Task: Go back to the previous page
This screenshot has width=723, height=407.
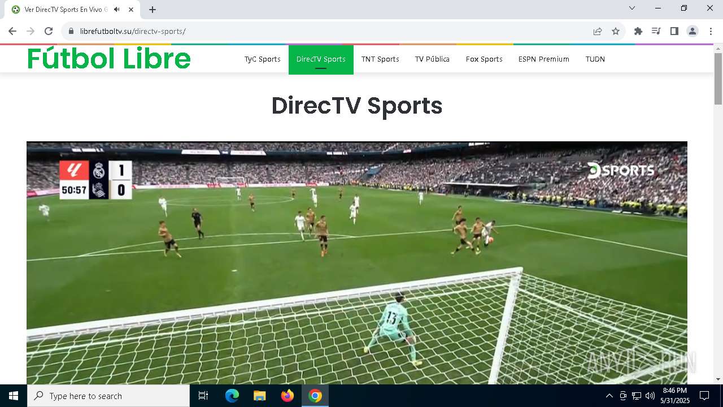Action: pos(12,31)
